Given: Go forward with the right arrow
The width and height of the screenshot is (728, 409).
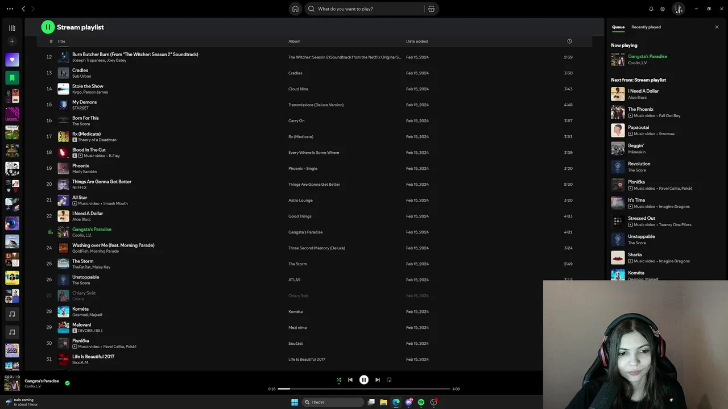Looking at the screenshot, I should click(x=33, y=9).
